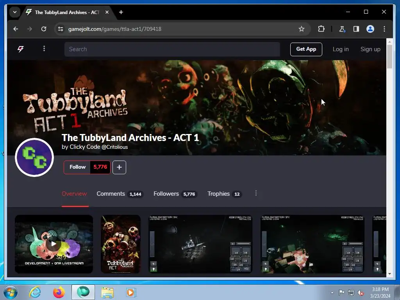Click the Game Jolt lightning logo
The image size is (400, 300).
coord(21,49)
